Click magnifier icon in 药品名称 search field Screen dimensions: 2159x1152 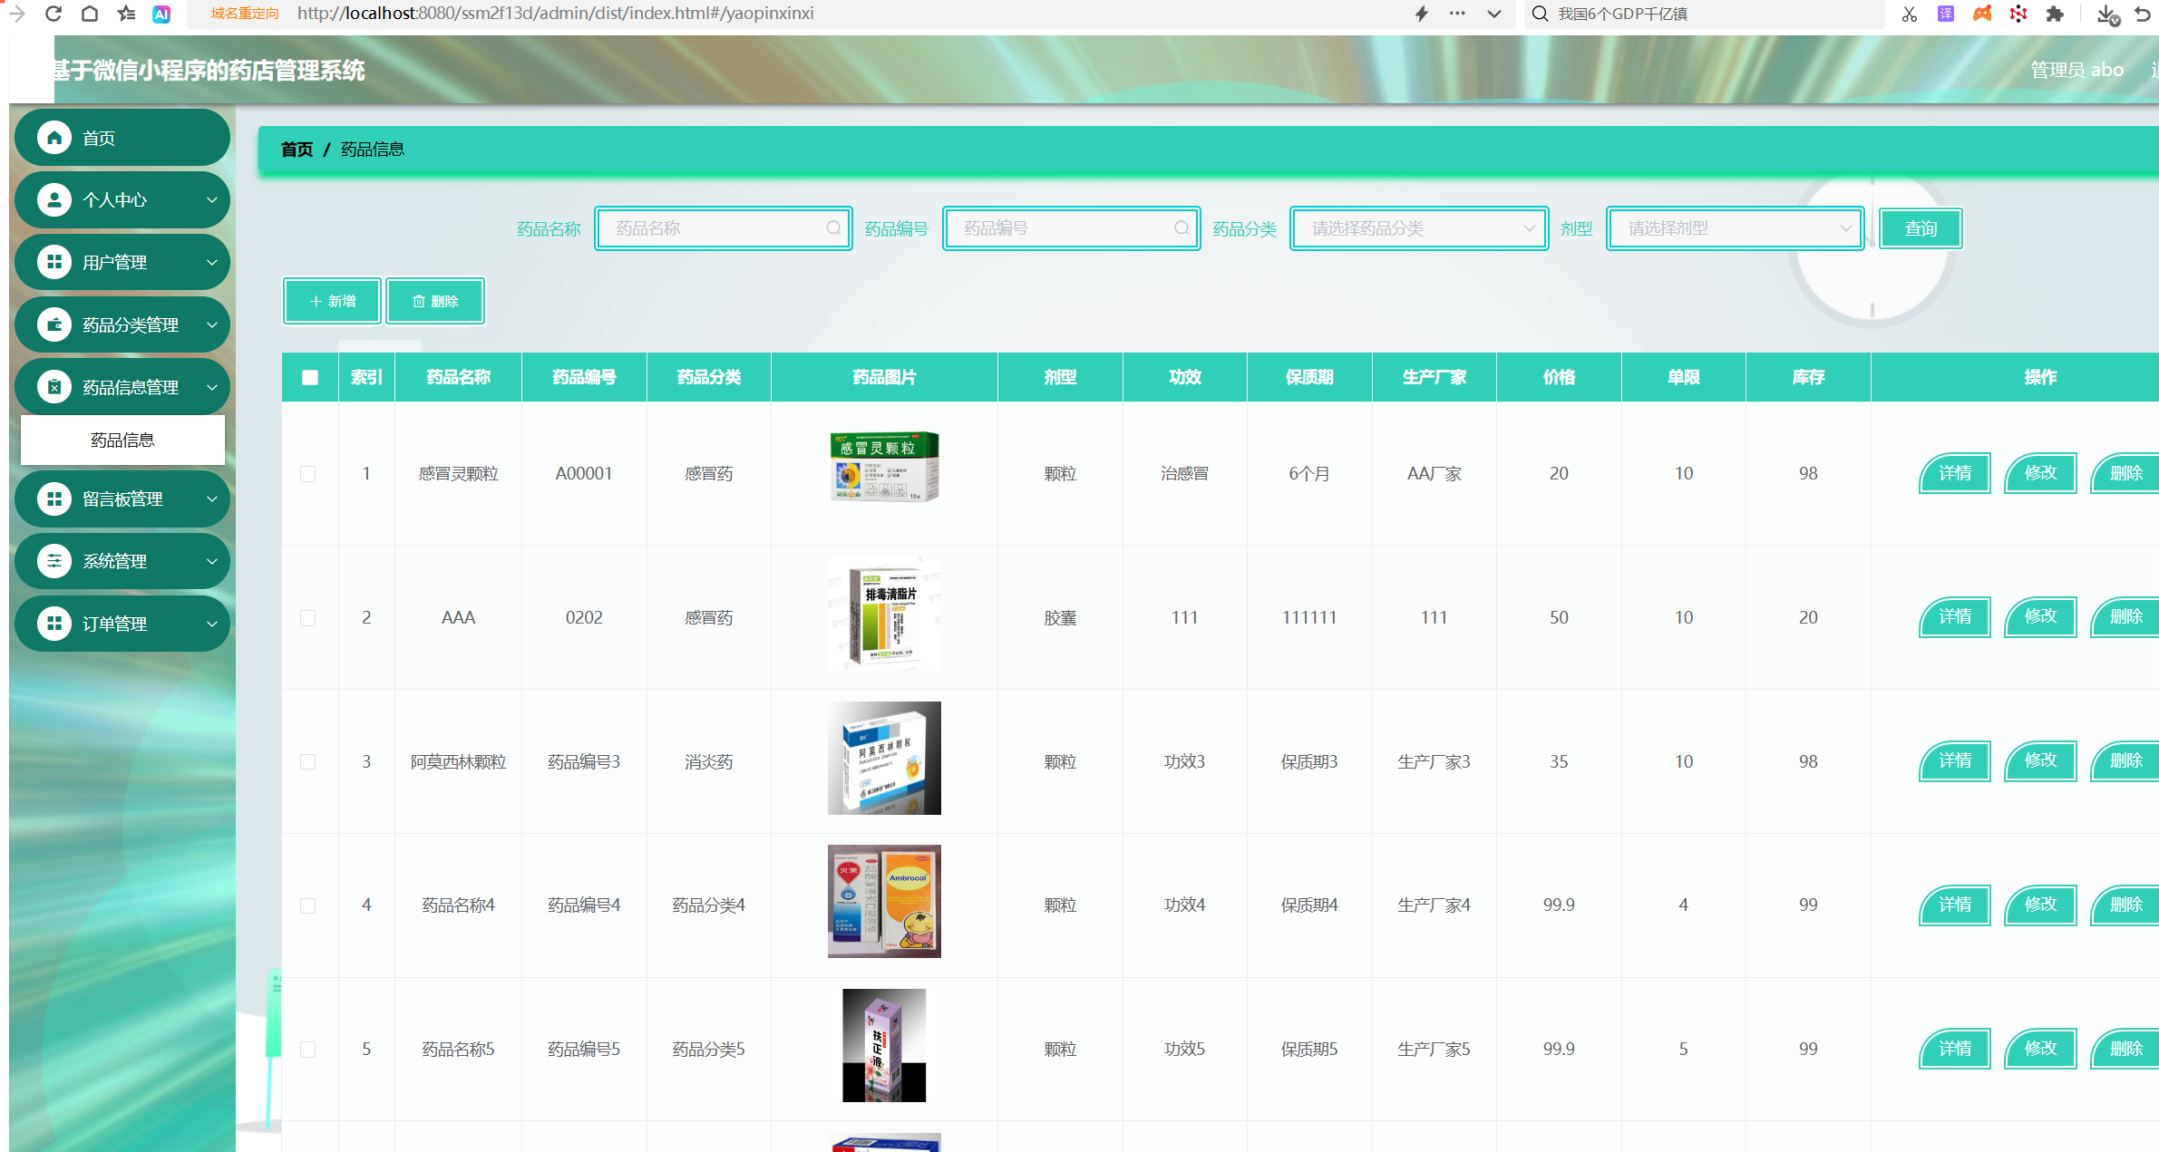pyautogui.click(x=833, y=228)
